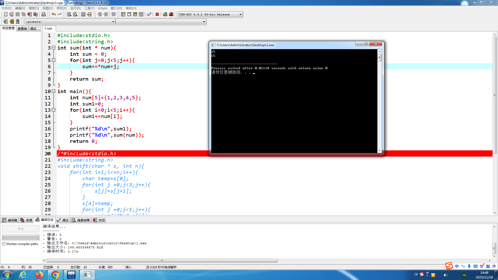Collapse the main function fold at line 10
Viewport: 498px width, 280px height.
tap(54, 91)
